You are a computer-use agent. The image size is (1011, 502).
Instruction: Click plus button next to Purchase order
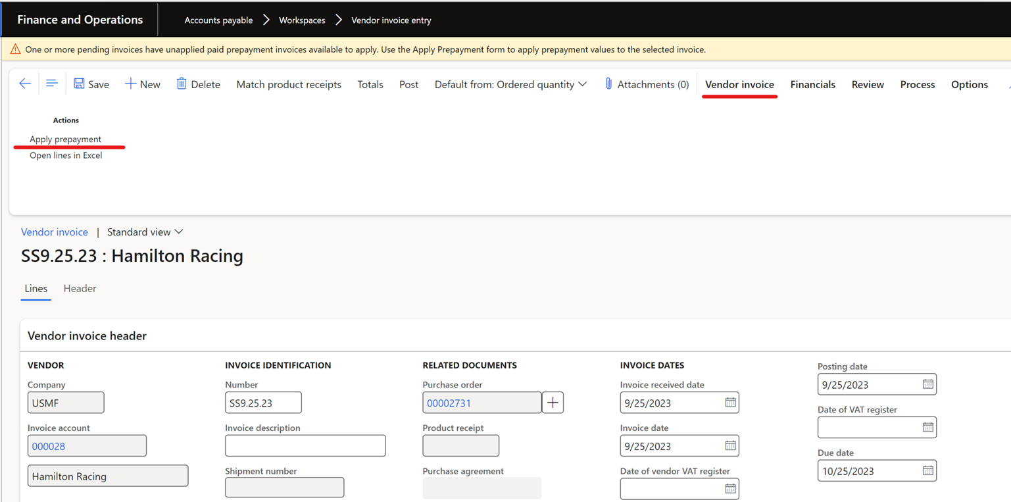tap(553, 403)
